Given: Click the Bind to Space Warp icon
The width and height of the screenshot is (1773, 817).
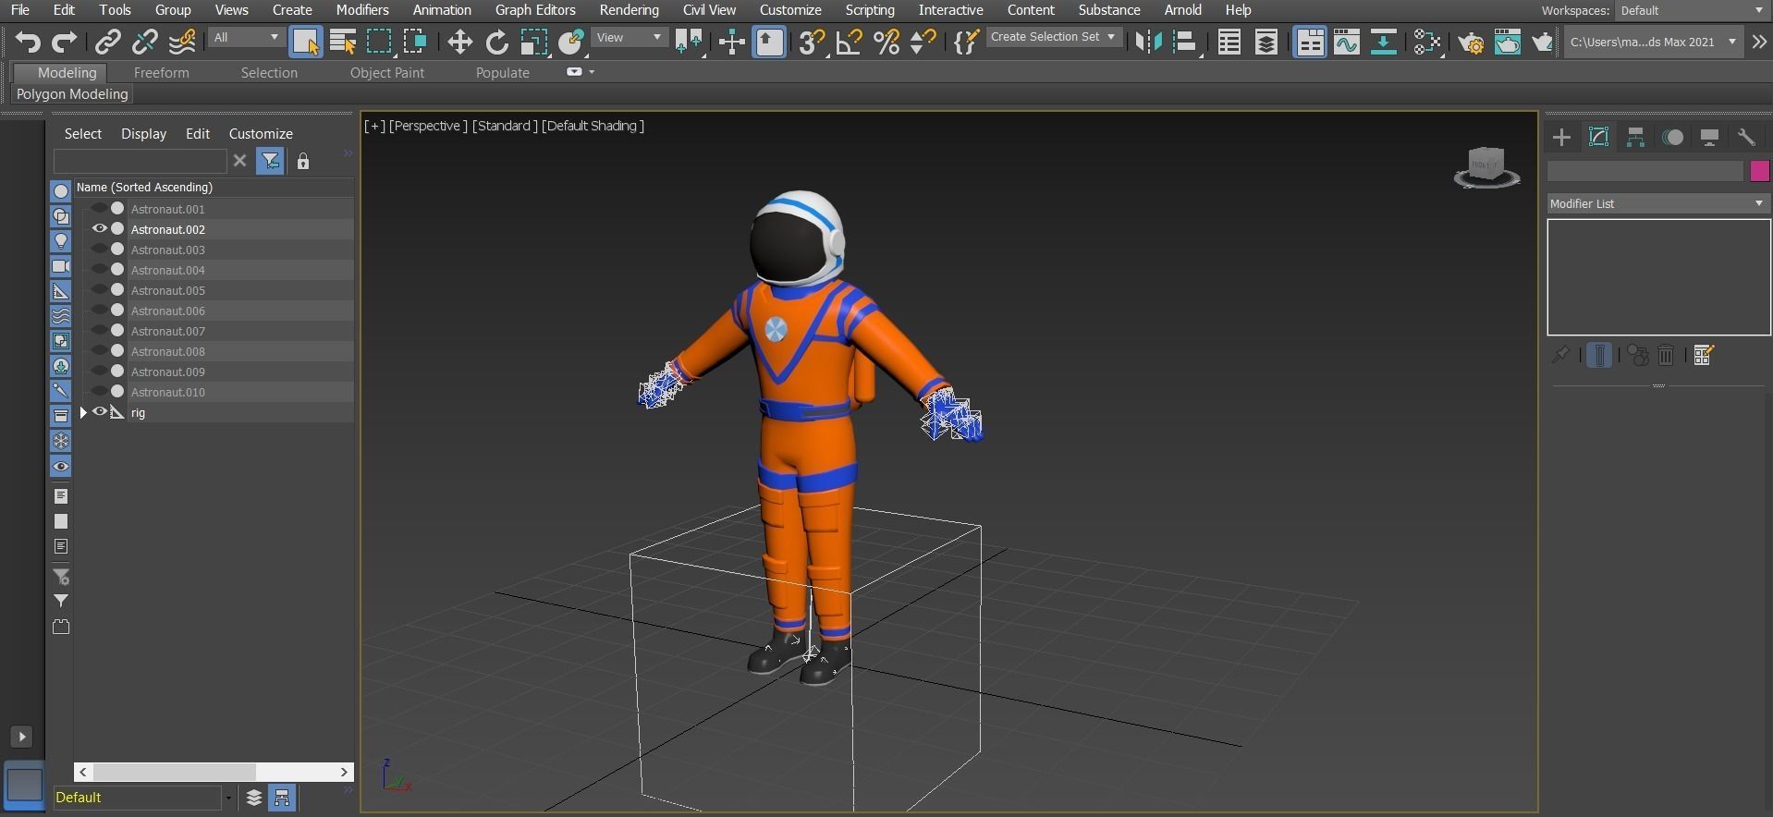Looking at the screenshot, I should (x=182, y=43).
